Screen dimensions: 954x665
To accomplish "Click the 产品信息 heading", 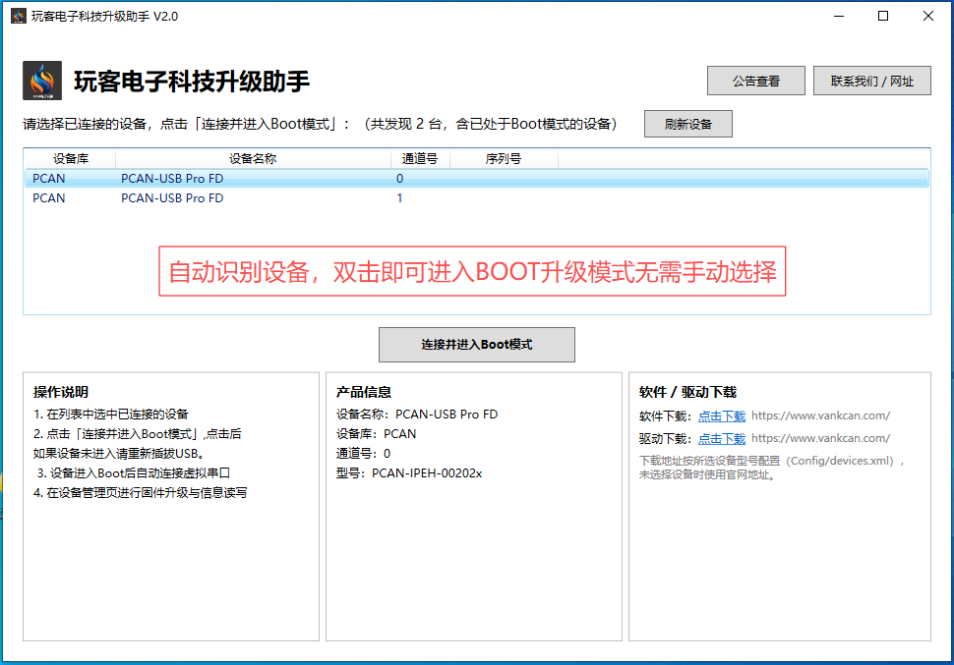I will 364,392.
